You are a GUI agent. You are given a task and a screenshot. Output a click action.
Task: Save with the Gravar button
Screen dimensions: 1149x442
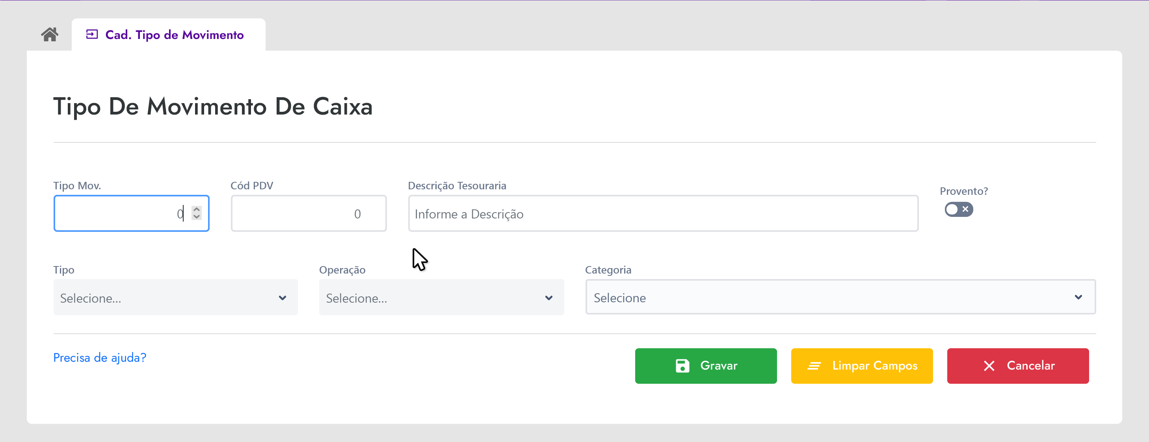click(706, 366)
